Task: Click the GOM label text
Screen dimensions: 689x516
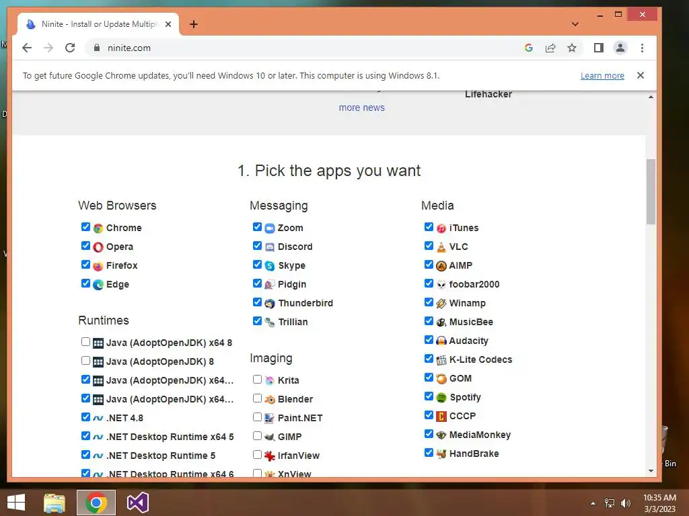Action: [460, 379]
